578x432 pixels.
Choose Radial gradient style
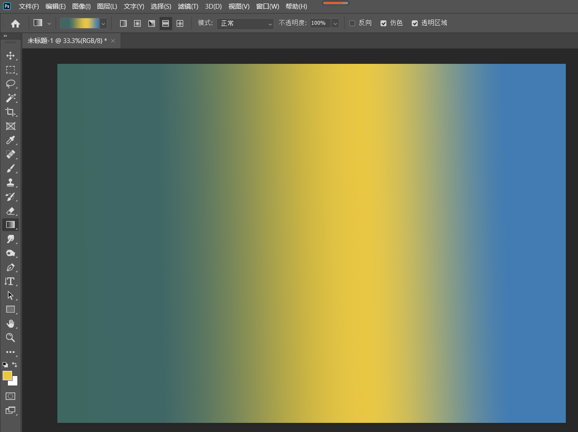pos(137,23)
